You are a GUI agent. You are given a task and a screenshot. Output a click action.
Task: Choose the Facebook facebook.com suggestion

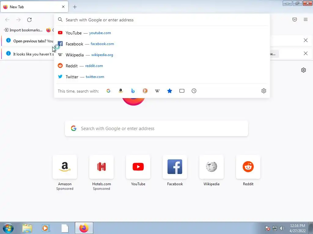coord(162,44)
